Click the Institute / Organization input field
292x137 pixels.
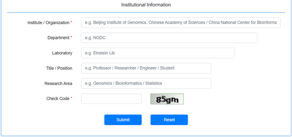pos(181,23)
